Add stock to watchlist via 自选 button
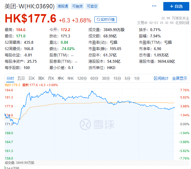This screenshot has width=191, height=169. 176,6
